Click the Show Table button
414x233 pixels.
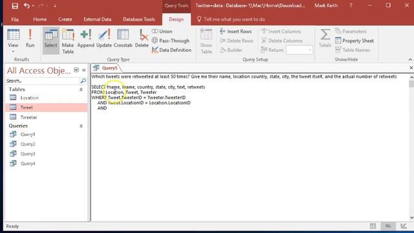pyautogui.click(x=206, y=41)
